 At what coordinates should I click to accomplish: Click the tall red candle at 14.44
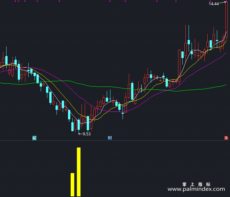(x=227, y=20)
